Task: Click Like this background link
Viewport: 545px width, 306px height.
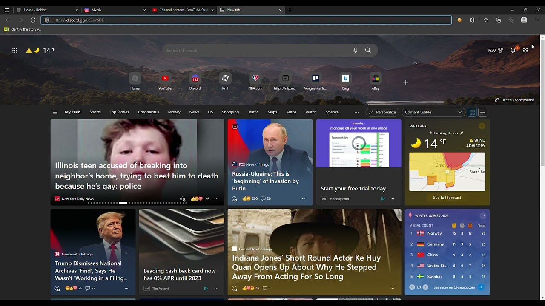Action: point(514,100)
